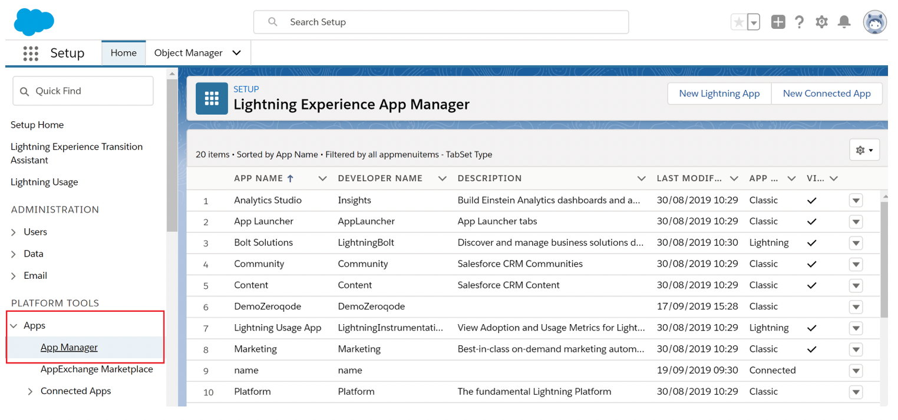Click 'The fundamental Lightning Platform' description
The height and width of the screenshot is (420, 898).
pyautogui.click(x=534, y=392)
